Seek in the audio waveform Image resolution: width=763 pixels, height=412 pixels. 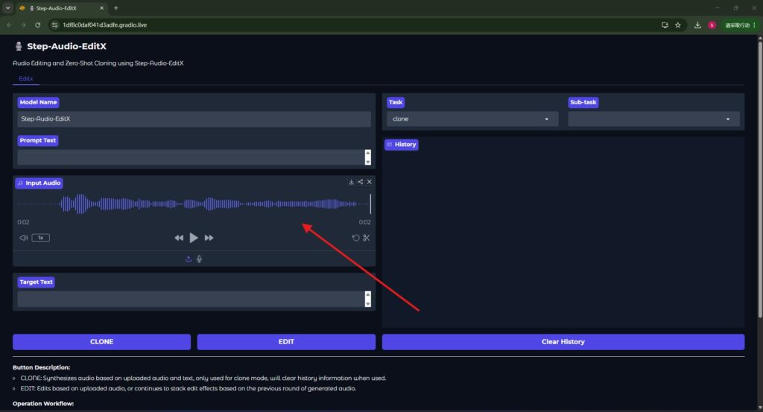click(x=194, y=204)
